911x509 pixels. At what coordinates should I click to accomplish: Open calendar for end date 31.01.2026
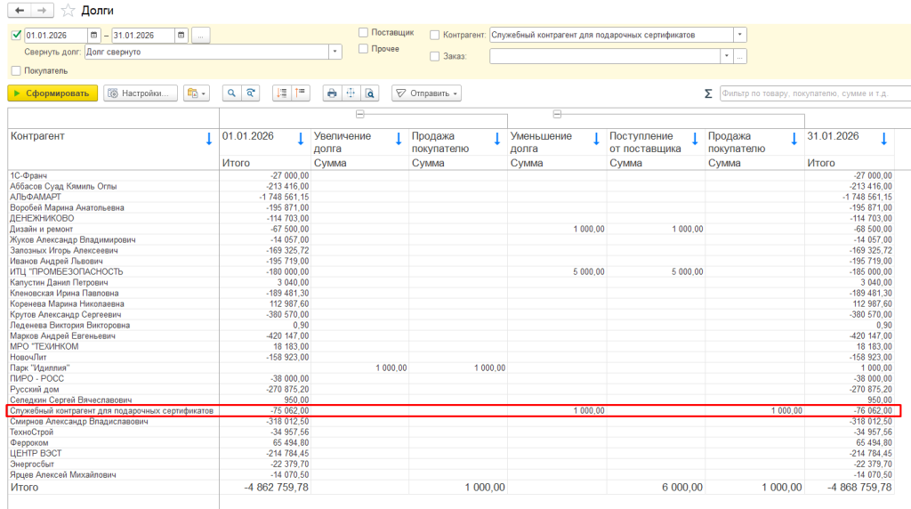[181, 36]
